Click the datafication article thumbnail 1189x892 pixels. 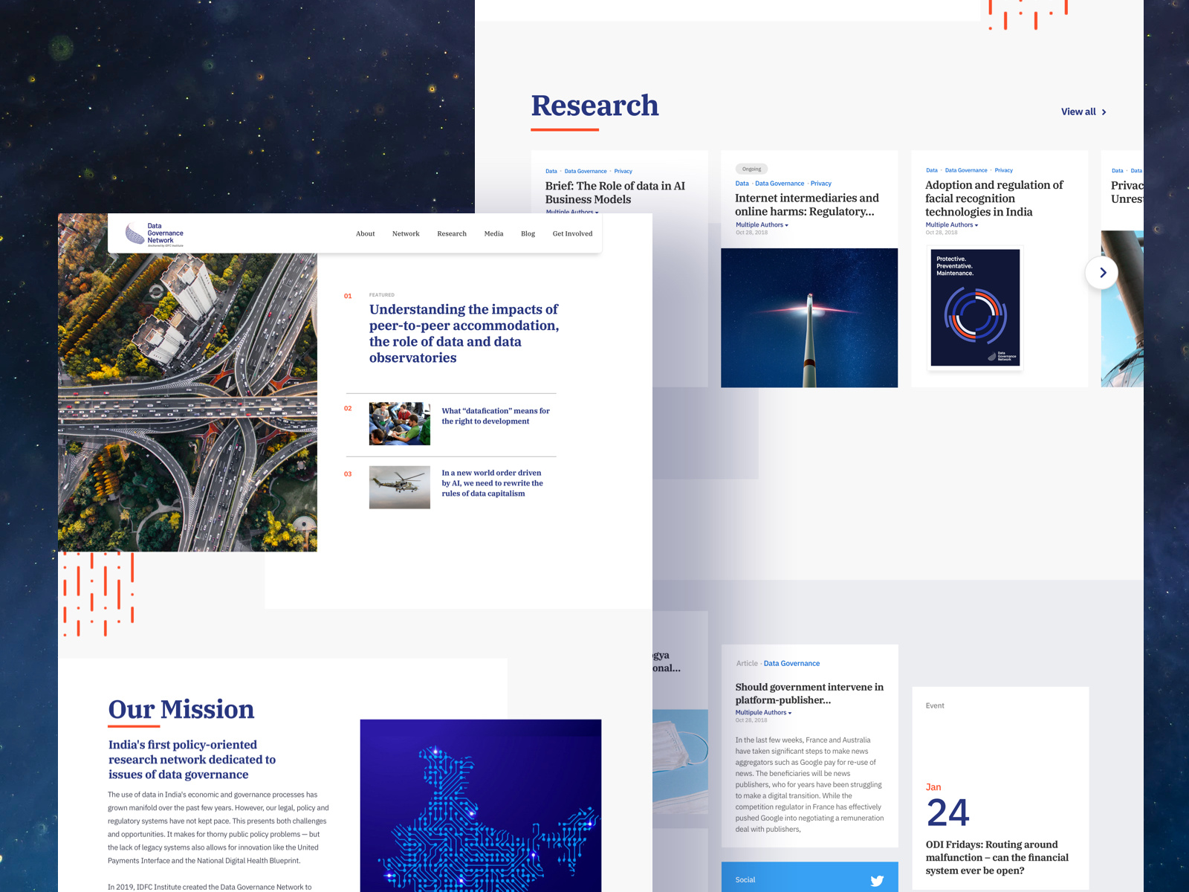coord(399,424)
